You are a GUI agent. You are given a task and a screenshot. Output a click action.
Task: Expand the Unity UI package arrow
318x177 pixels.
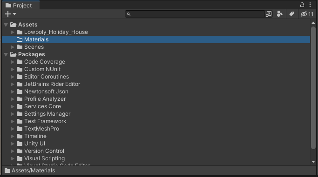(x=13, y=144)
